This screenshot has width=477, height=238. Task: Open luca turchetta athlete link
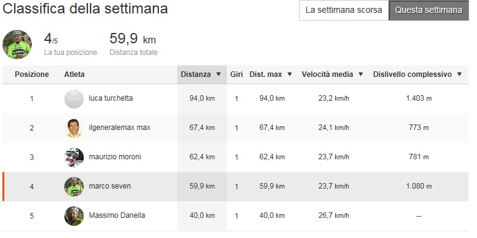[111, 98]
